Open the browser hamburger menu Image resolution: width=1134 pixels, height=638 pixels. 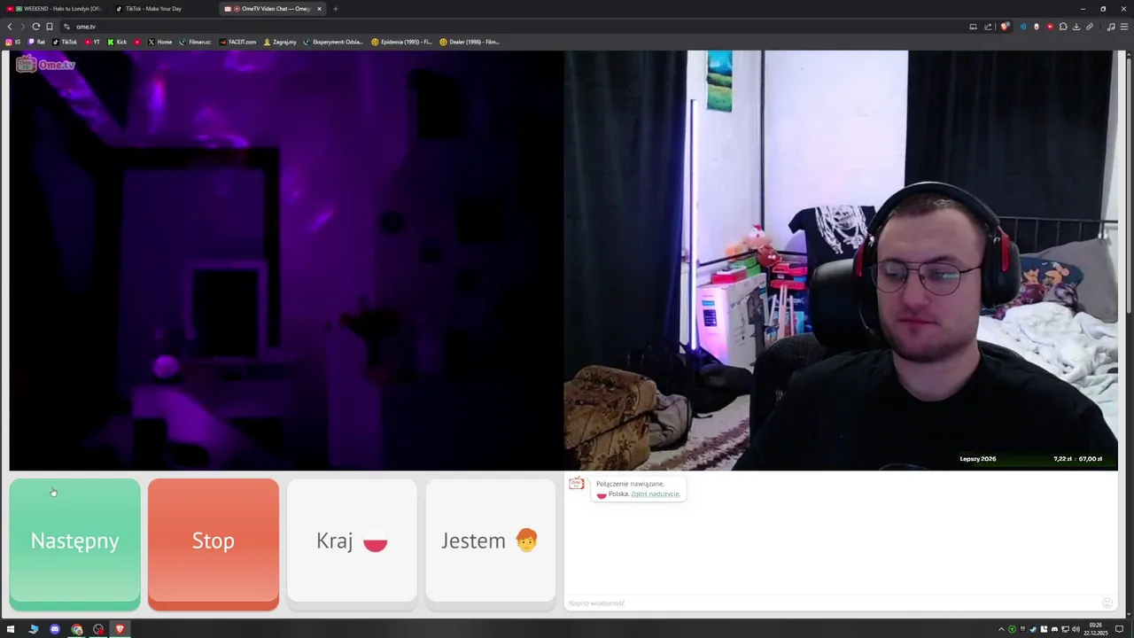click(x=1124, y=27)
